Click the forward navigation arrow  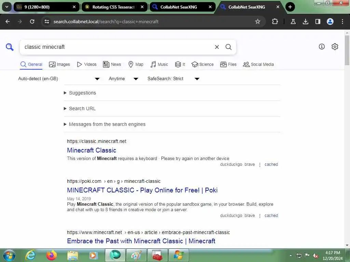point(20,21)
